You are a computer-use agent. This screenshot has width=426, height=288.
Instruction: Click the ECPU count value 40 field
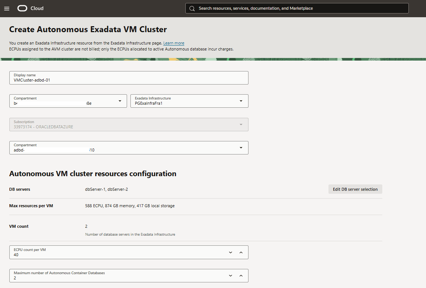point(75,254)
